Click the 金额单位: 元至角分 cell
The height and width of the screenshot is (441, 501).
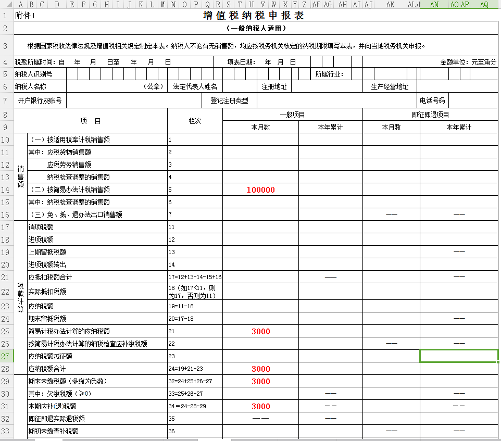pyautogui.click(x=468, y=62)
